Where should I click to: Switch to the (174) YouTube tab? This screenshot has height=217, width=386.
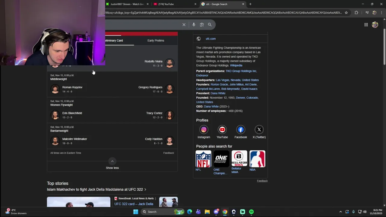[175, 4]
